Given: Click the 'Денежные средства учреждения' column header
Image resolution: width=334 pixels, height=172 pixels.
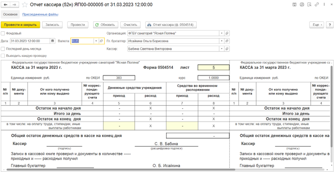Looking at the screenshot, I should pyautogui.click(x=135, y=88).
